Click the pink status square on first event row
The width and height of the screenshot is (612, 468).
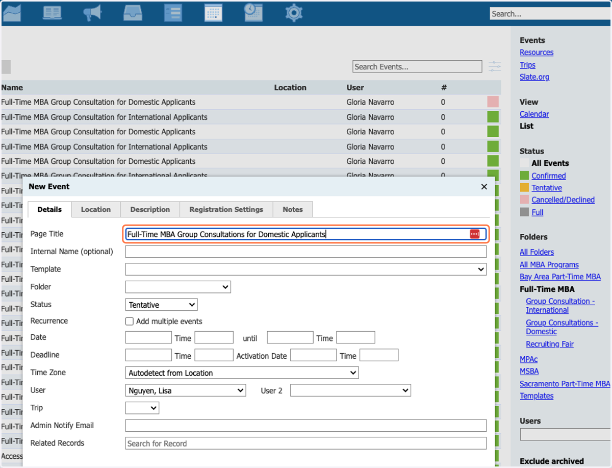click(493, 102)
